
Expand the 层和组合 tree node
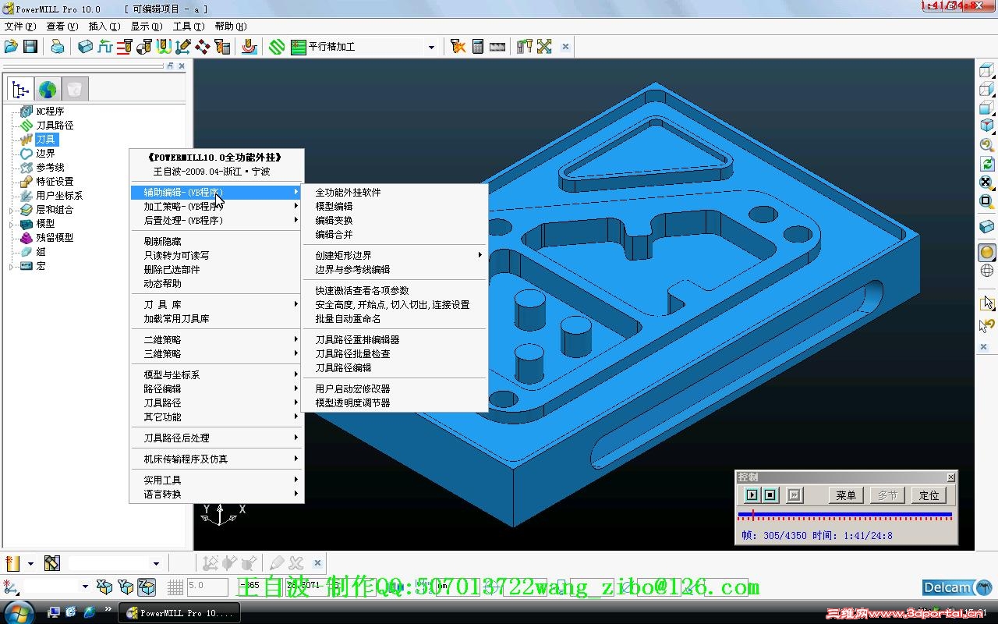(x=11, y=210)
